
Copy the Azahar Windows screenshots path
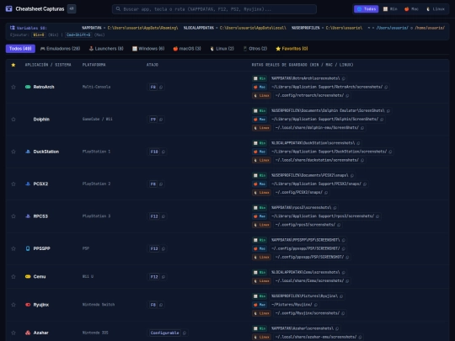pyautogui.click(x=337, y=329)
